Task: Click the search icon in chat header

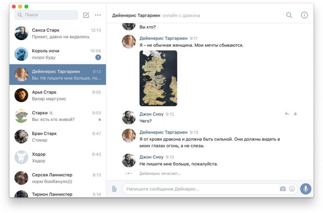Action: click(x=289, y=15)
